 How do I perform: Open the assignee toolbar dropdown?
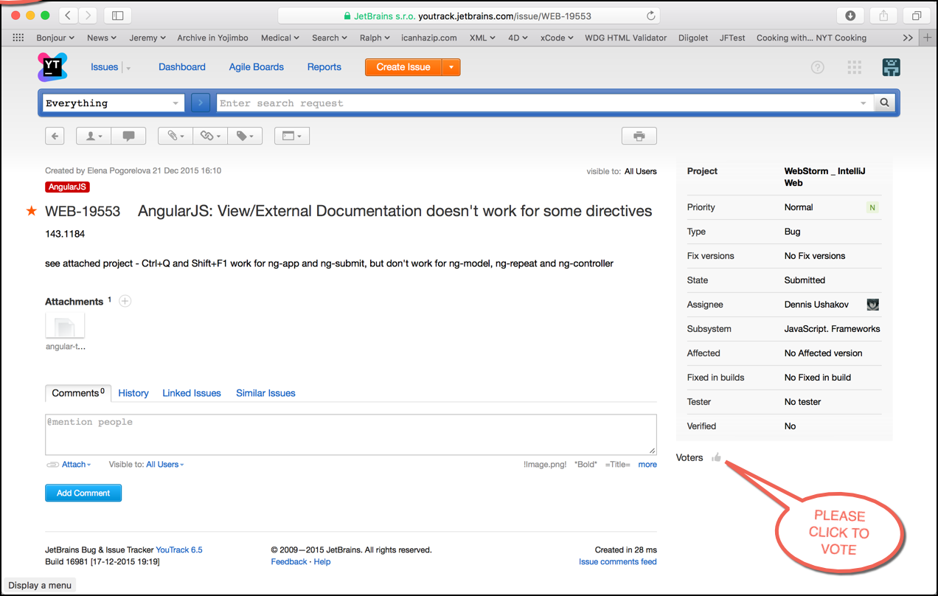94,136
